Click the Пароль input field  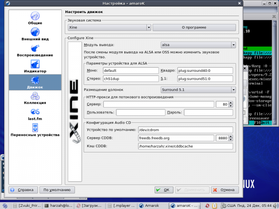pyautogui.click(x=208, y=112)
